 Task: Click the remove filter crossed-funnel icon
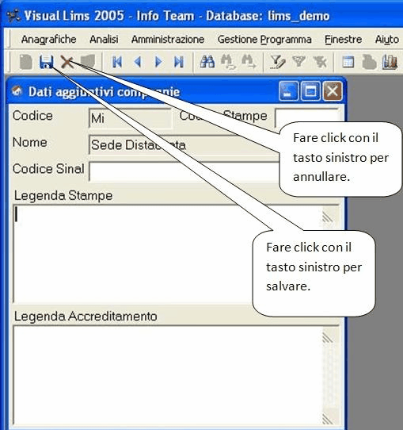click(x=320, y=62)
